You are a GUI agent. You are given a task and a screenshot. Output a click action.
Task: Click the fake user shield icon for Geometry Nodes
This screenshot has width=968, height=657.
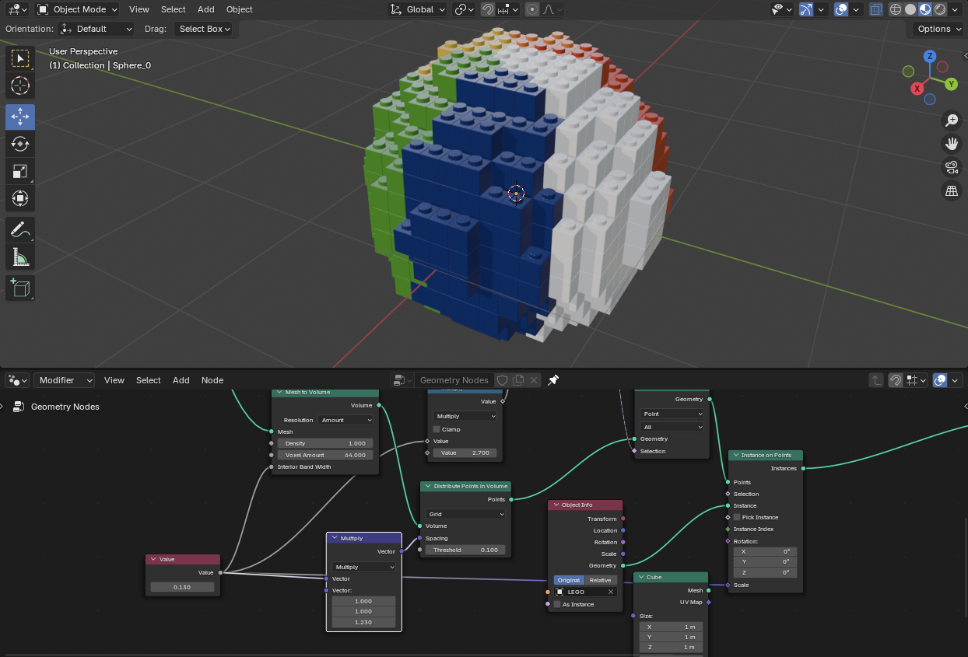[x=503, y=380]
